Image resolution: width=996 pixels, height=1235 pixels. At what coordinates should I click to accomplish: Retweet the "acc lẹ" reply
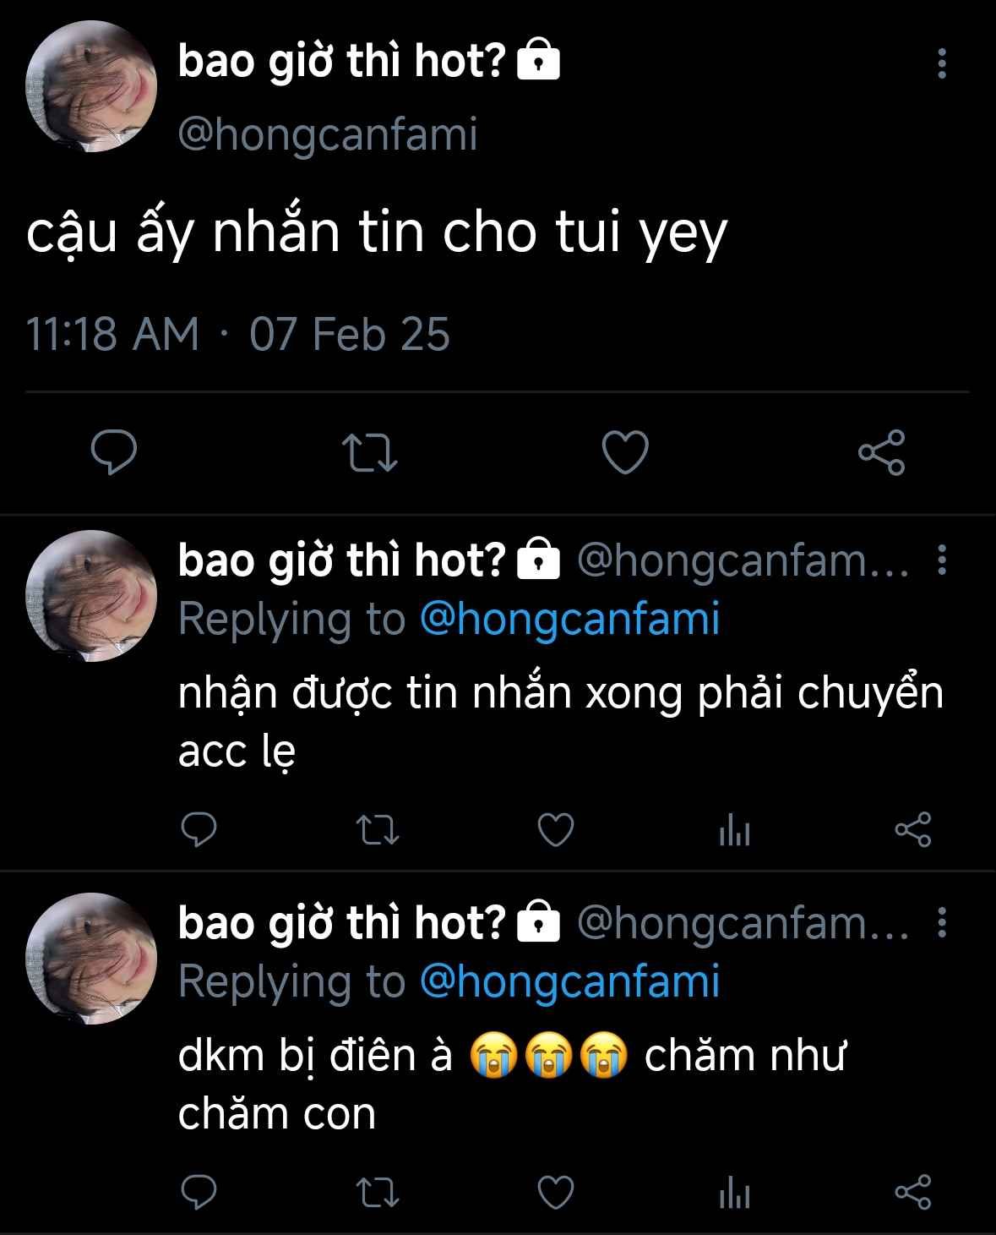378,830
